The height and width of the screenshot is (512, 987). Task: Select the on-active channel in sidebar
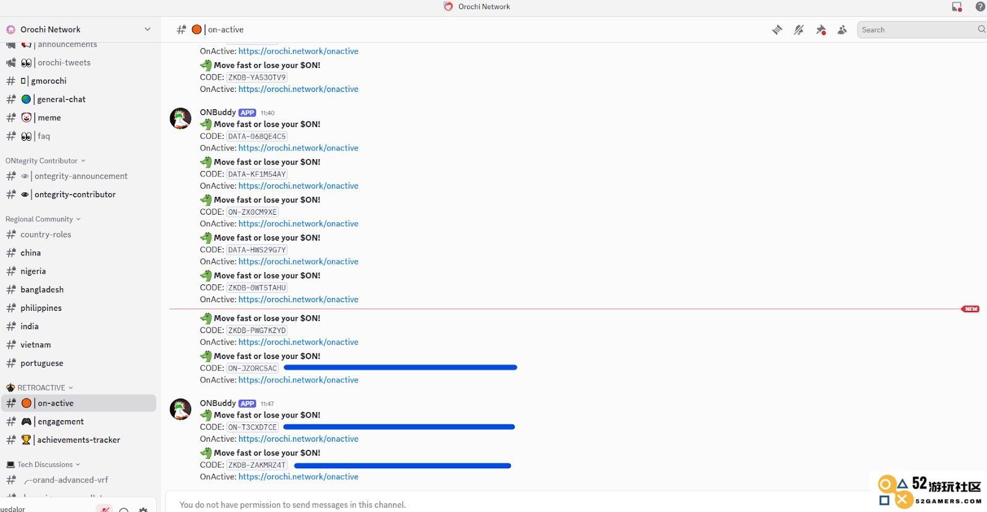tap(78, 403)
